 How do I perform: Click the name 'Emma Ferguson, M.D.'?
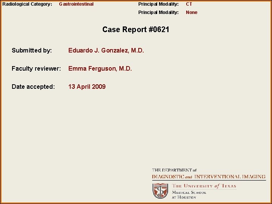(x=100, y=68)
